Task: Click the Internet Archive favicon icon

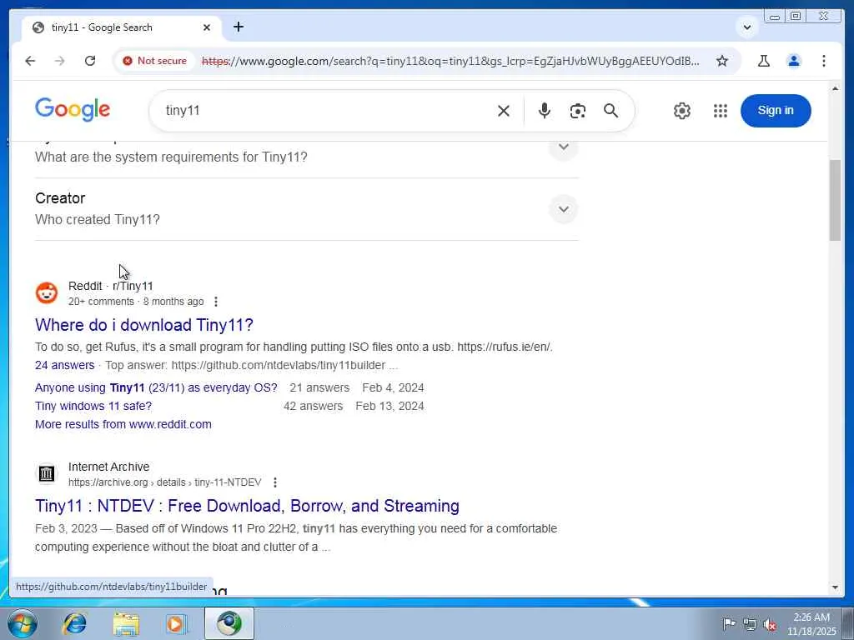Action: click(47, 473)
